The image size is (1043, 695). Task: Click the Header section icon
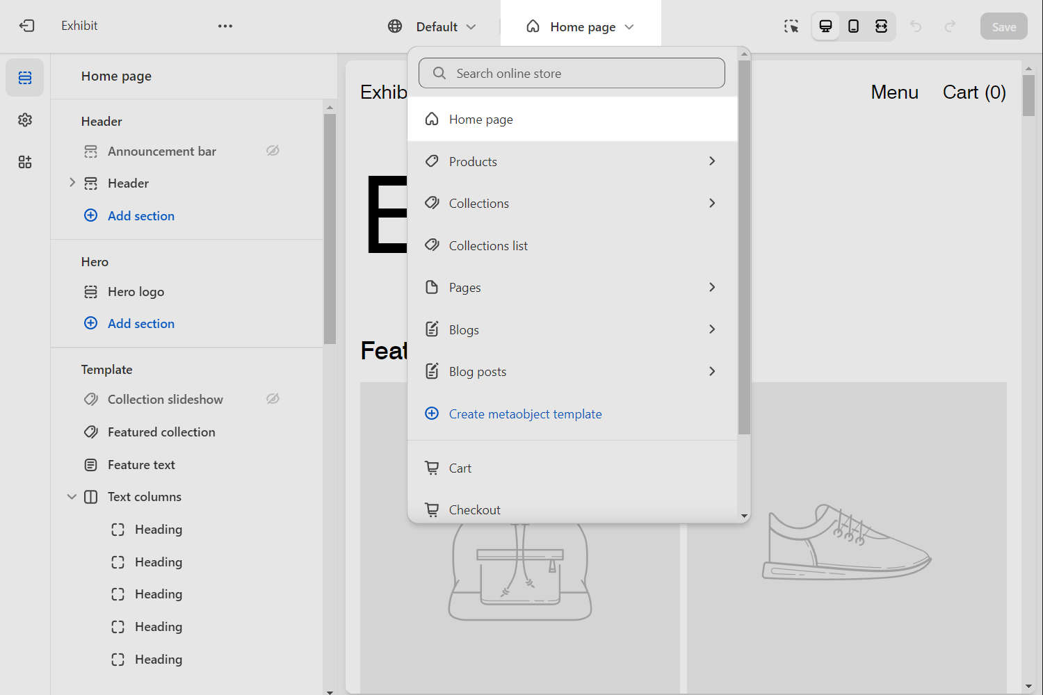tap(91, 183)
